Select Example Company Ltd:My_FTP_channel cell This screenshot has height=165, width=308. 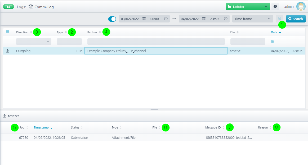156,51
